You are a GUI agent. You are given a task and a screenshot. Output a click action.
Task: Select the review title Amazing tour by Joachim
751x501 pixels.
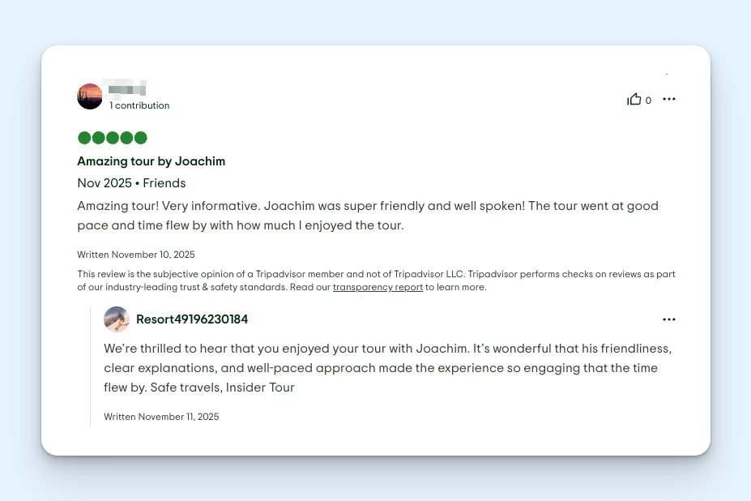151,161
